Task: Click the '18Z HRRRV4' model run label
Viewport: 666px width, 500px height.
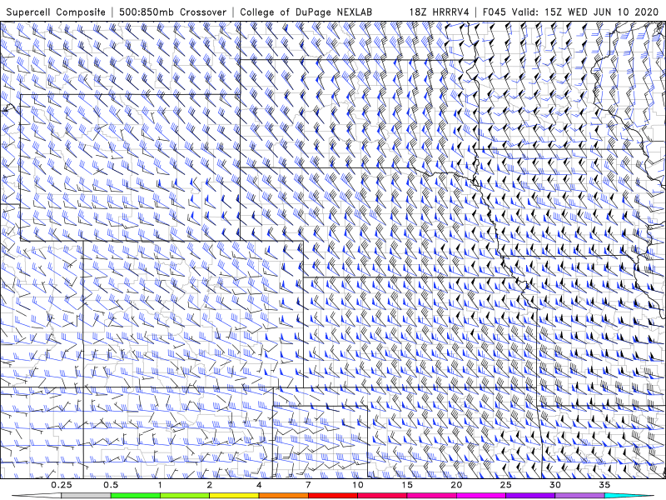Action: tap(440, 12)
